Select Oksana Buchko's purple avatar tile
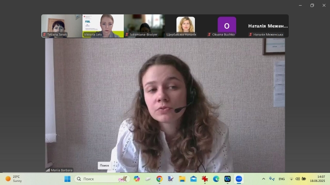The width and height of the screenshot is (330, 185). [x=227, y=26]
